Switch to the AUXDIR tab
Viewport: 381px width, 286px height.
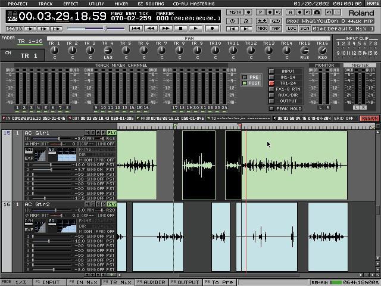point(152,282)
